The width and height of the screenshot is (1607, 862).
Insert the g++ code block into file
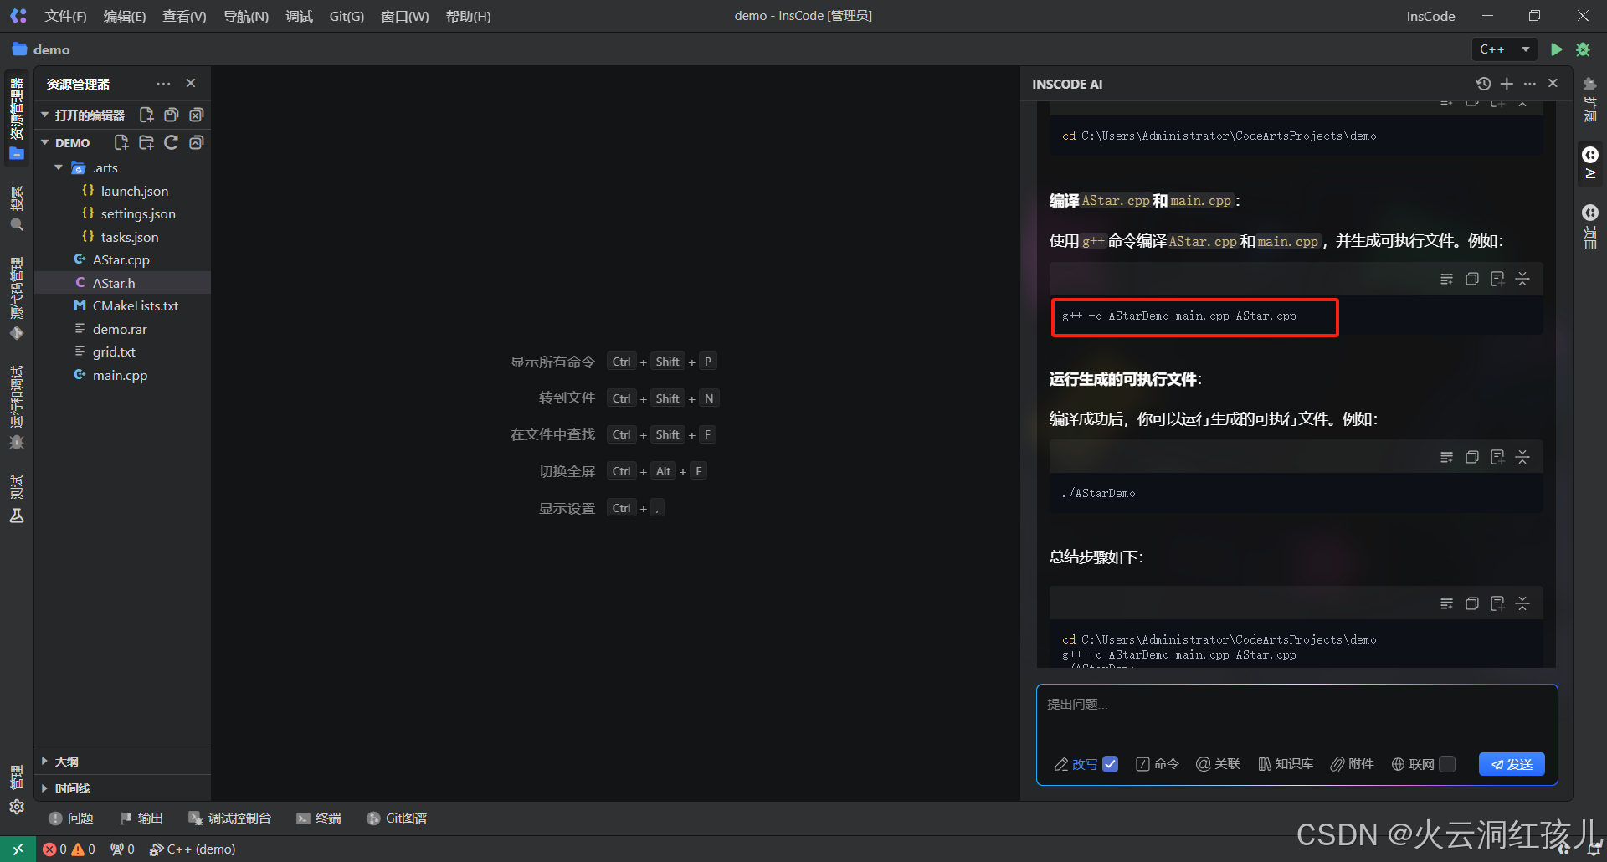1497,279
